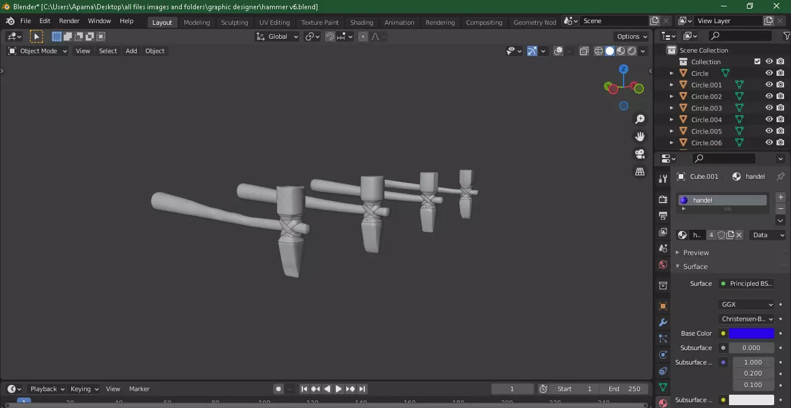The image size is (791, 408).
Task: Select wireframe viewport shading
Action: point(599,51)
